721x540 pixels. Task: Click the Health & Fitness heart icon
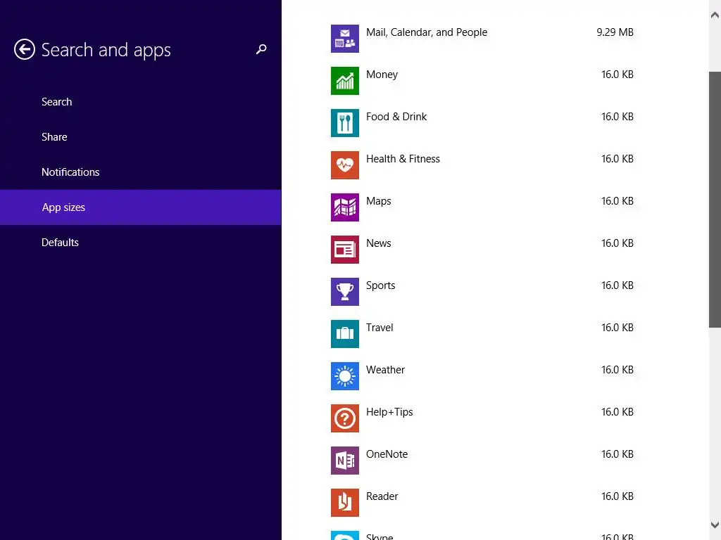coord(345,165)
